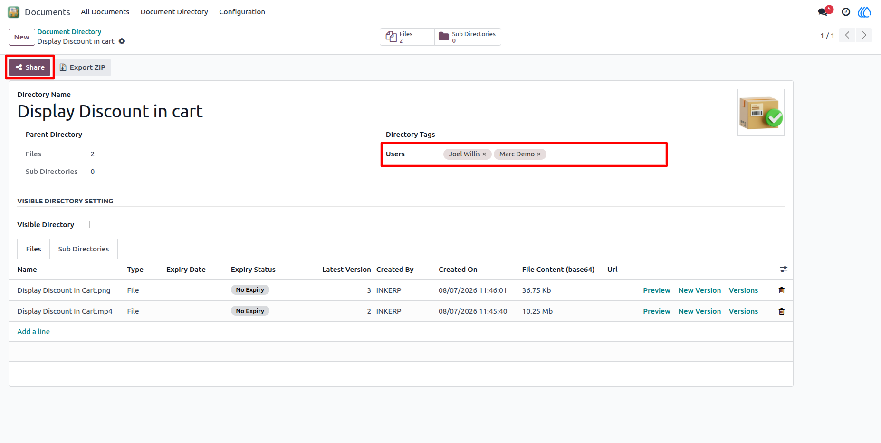Open the activities clock icon
The height and width of the screenshot is (443, 881).
tap(846, 12)
